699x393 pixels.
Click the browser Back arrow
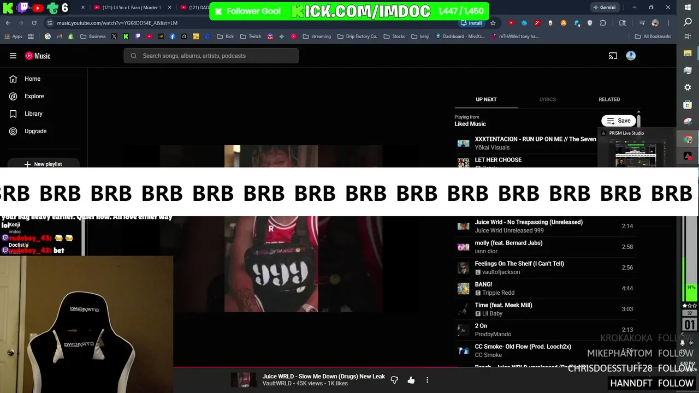(8, 23)
